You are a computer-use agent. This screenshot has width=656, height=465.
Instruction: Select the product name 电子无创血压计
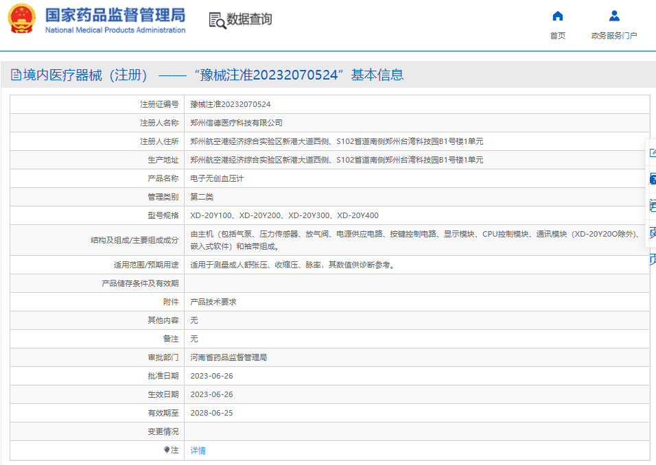click(217, 178)
